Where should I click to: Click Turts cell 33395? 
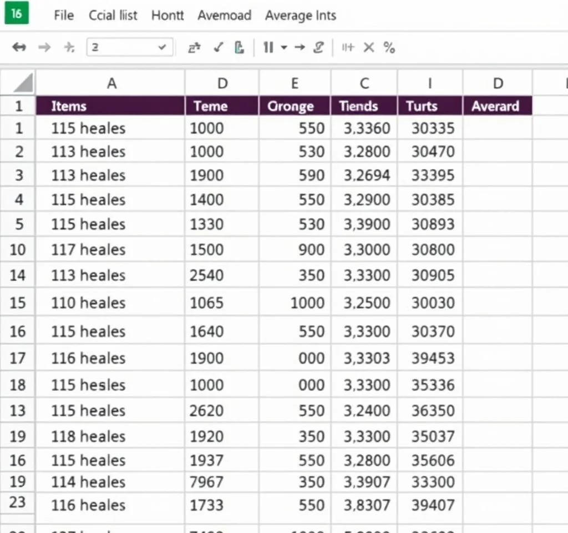[x=430, y=175]
